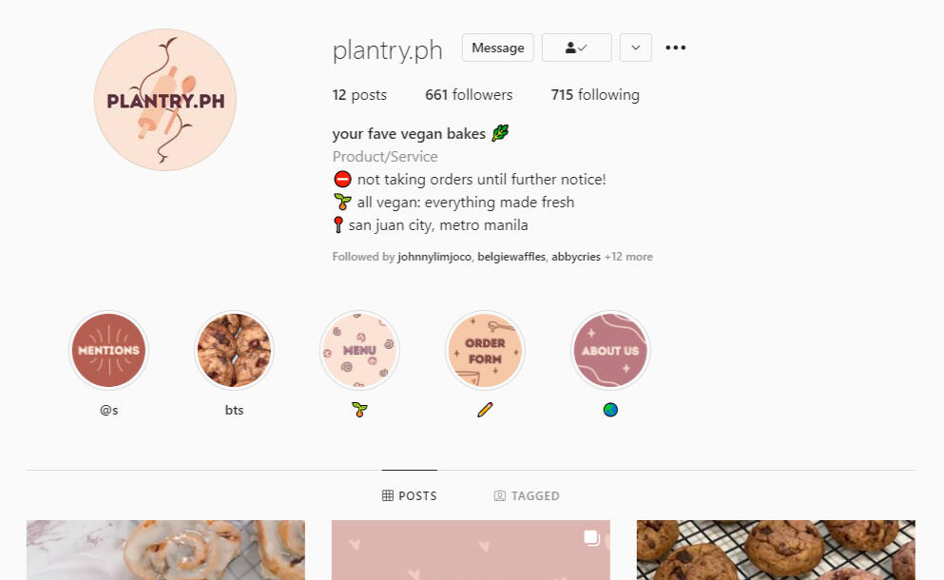Toggle the following status button

pos(576,48)
